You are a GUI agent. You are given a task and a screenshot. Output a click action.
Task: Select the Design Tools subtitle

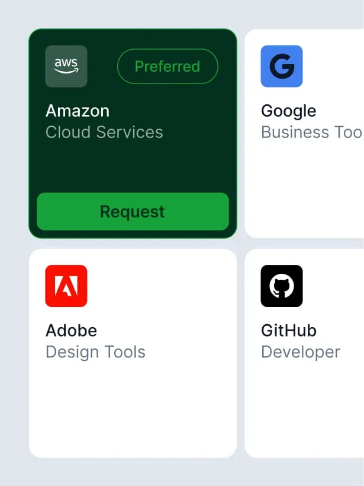pos(95,353)
